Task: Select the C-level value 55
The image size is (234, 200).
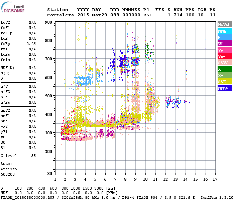Action: coord(33,156)
